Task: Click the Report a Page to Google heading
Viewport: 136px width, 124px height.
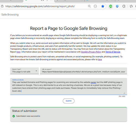Action: [x=69, y=28]
